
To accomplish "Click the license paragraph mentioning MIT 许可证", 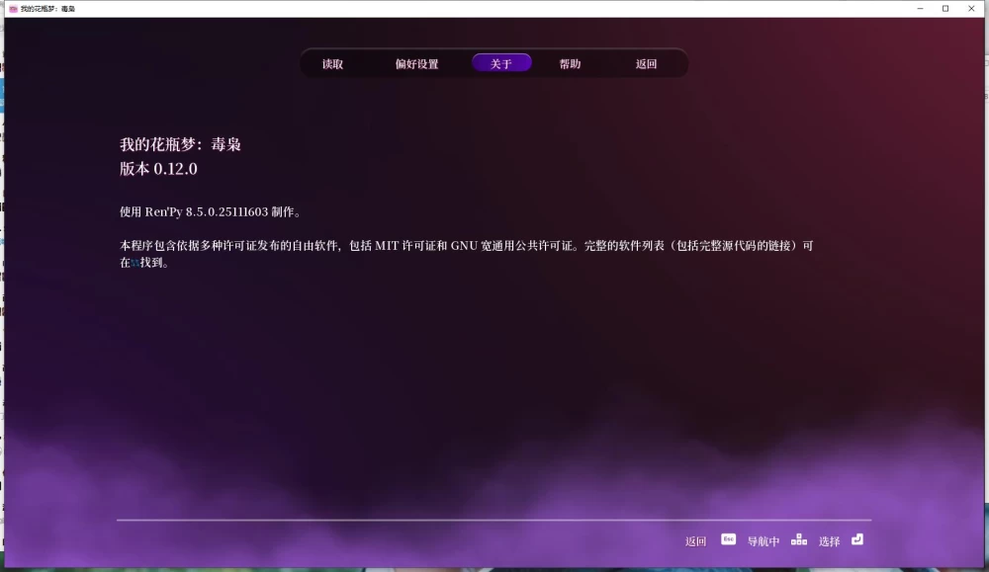I will pyautogui.click(x=467, y=254).
